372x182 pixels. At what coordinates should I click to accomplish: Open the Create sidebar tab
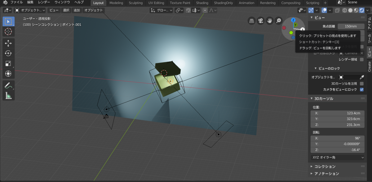coord(369,66)
